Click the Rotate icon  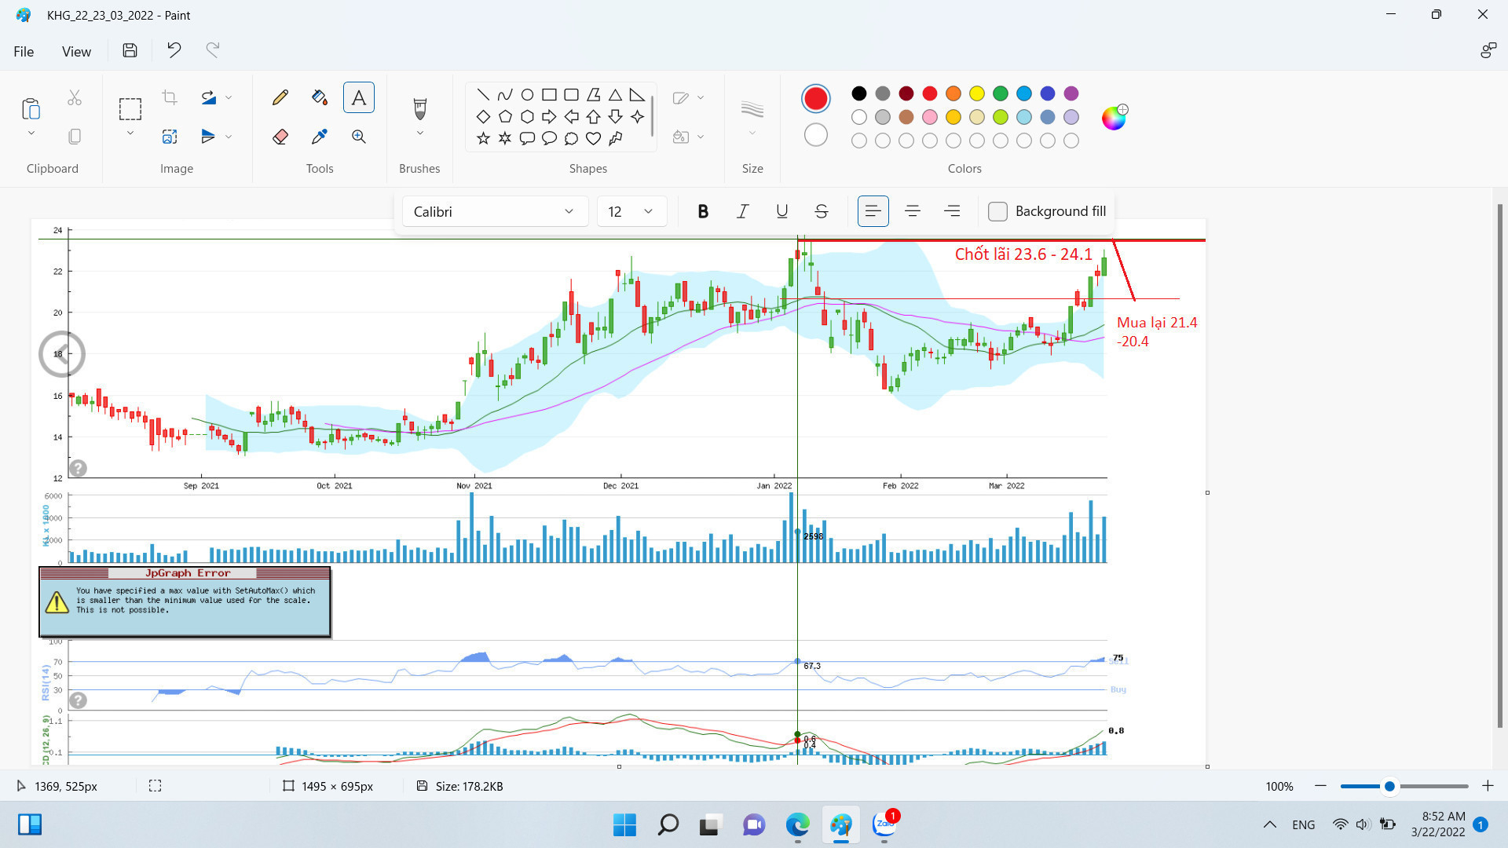click(208, 97)
